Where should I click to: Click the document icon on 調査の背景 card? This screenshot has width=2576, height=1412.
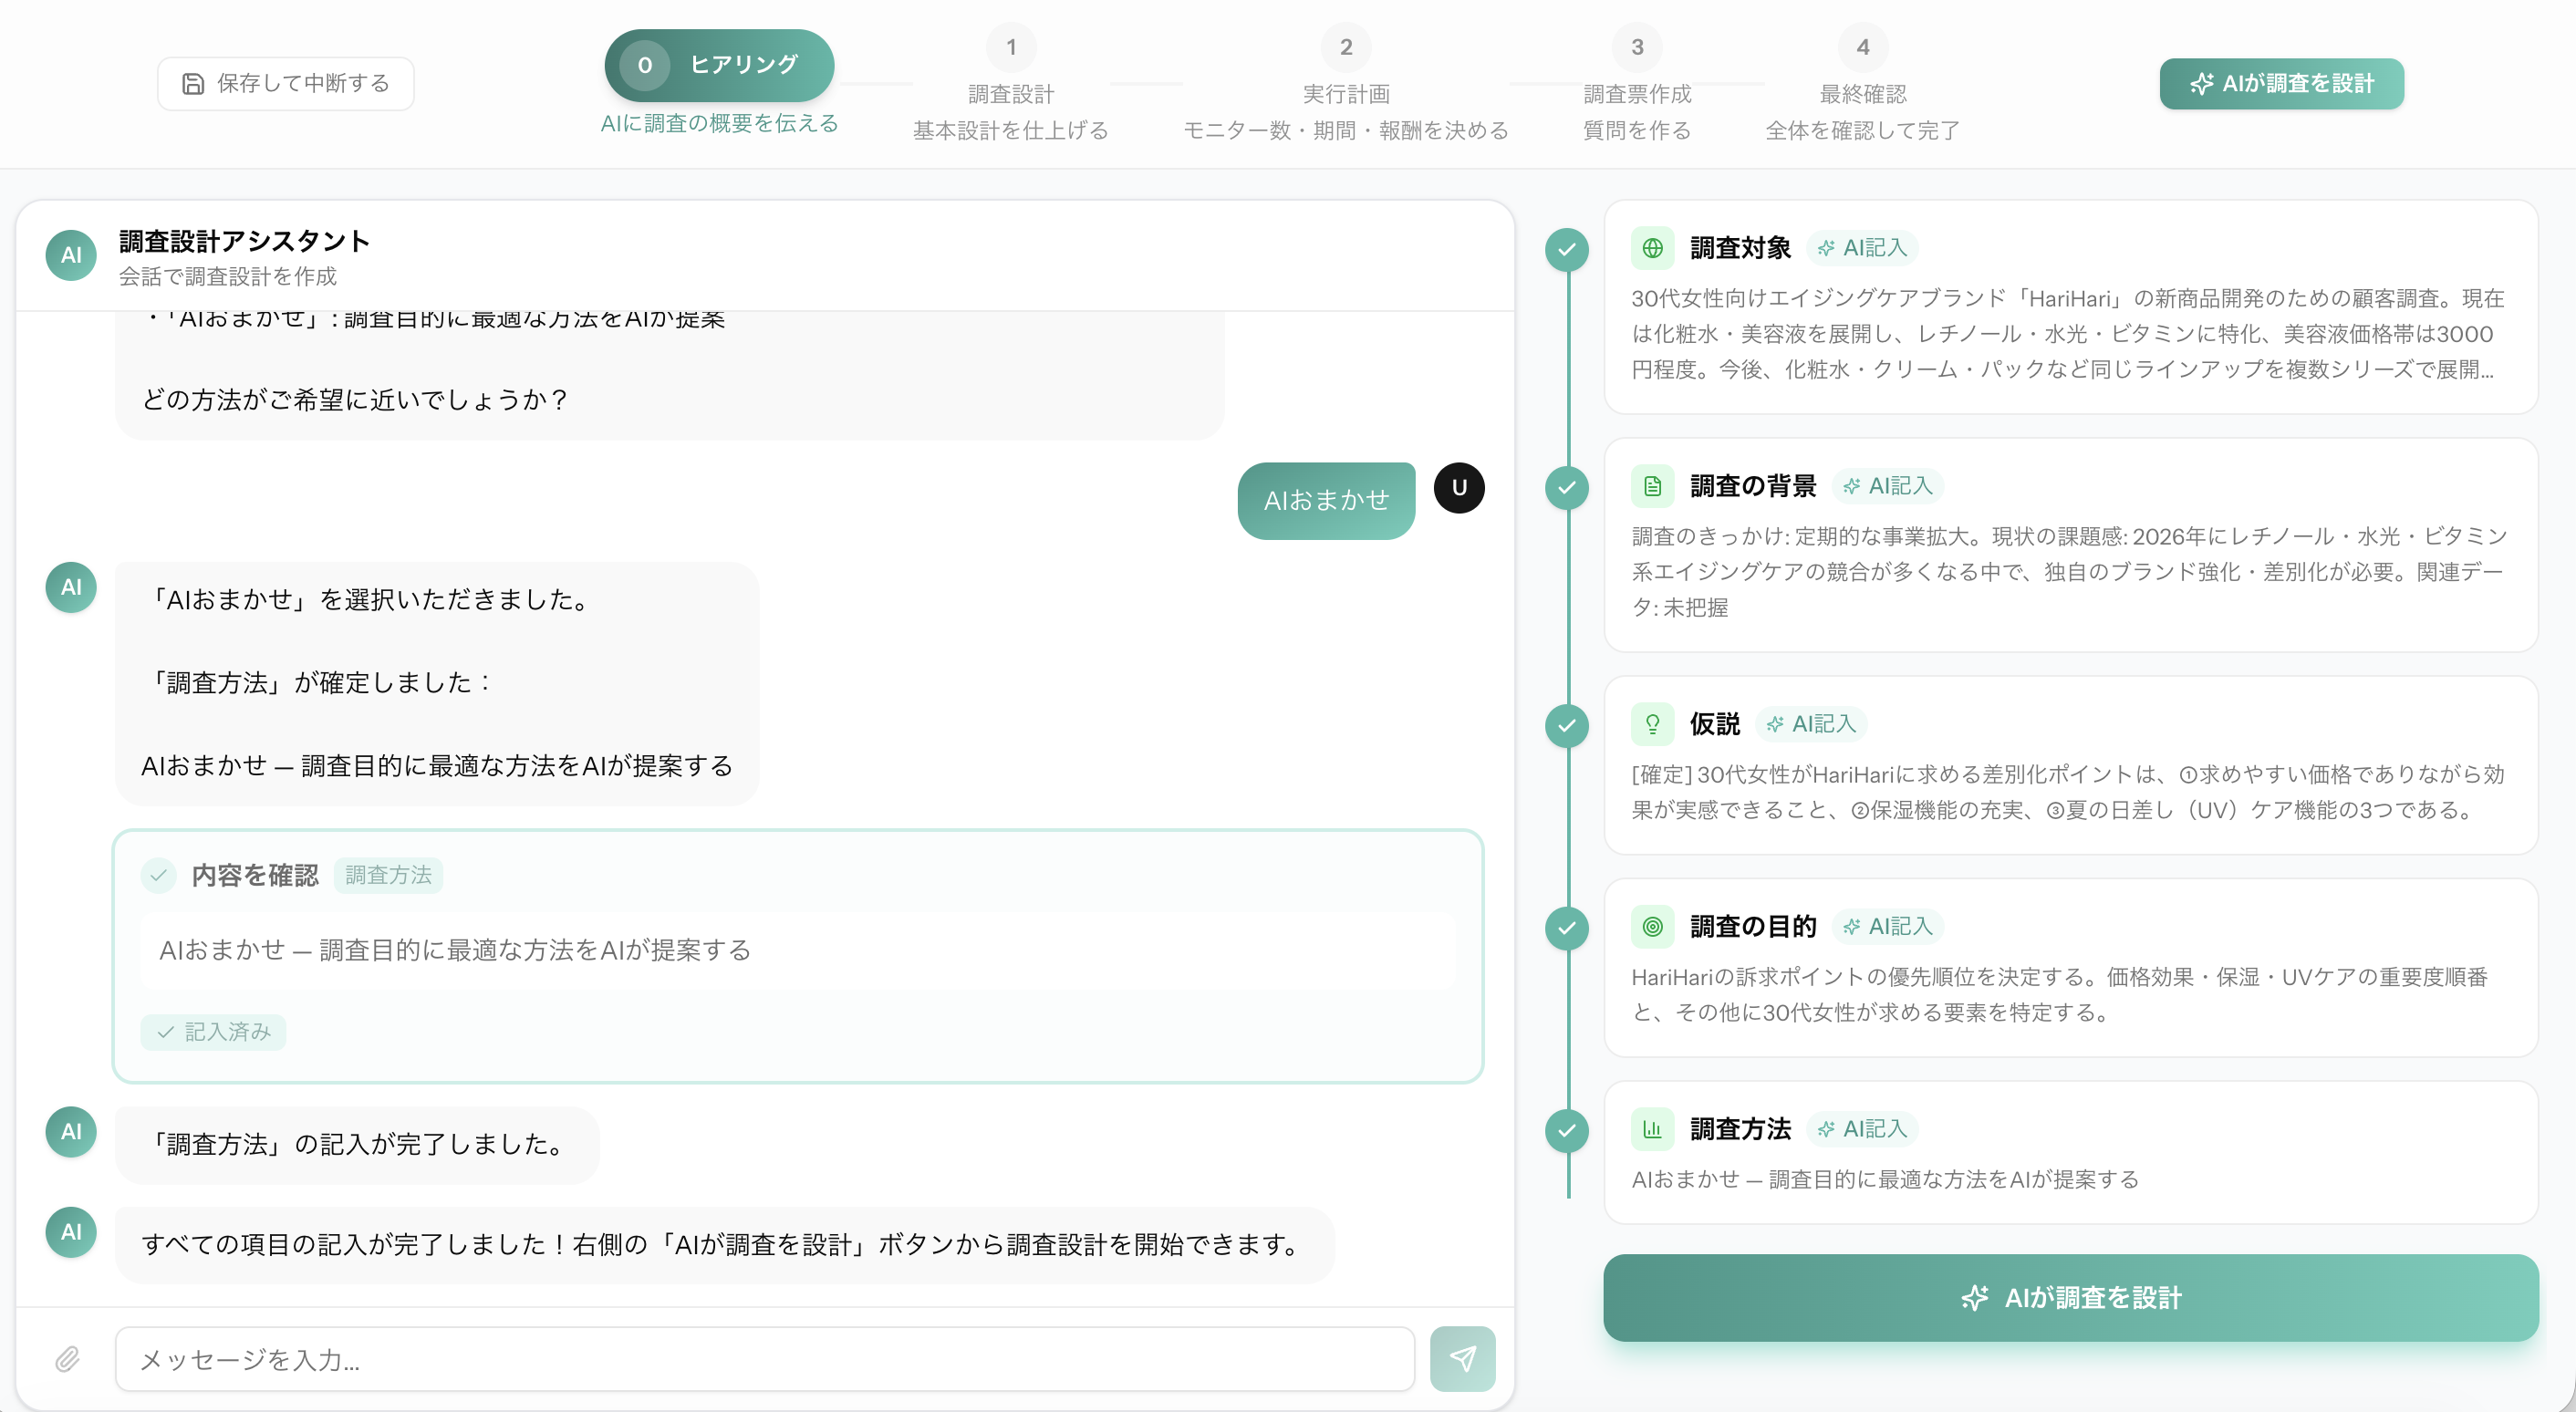1652,486
